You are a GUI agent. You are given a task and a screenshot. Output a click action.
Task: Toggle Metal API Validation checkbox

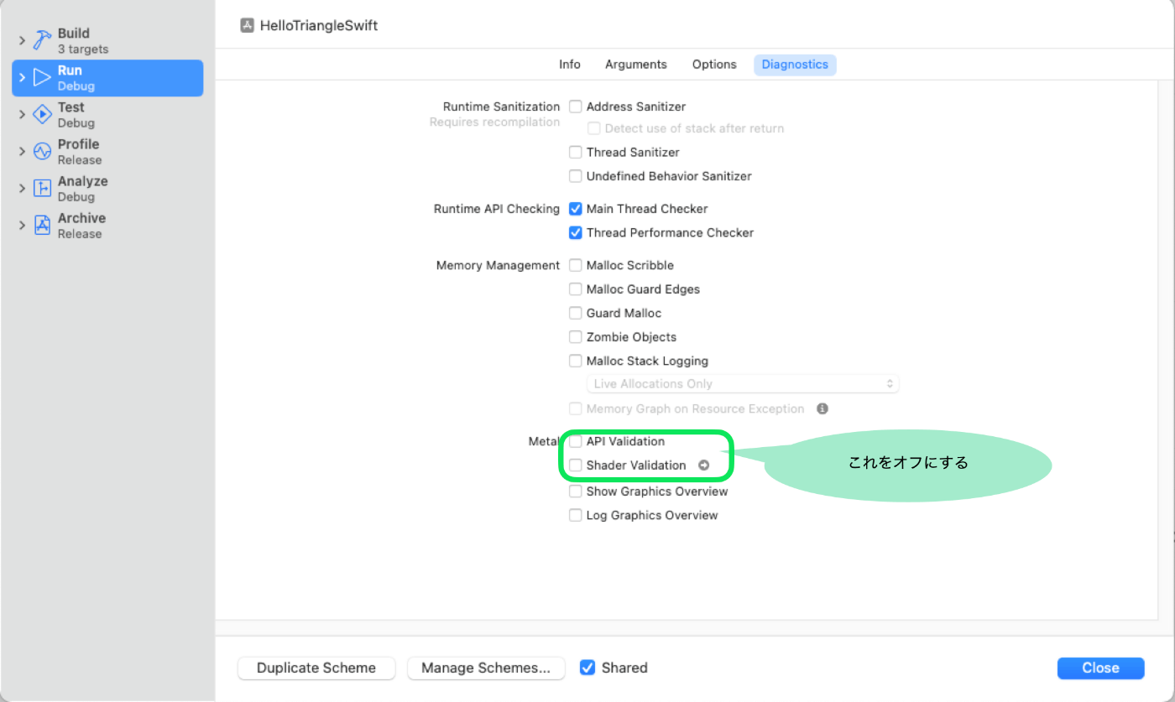tap(576, 441)
